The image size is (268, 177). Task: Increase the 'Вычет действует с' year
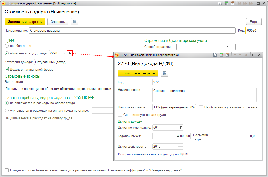(181, 145)
